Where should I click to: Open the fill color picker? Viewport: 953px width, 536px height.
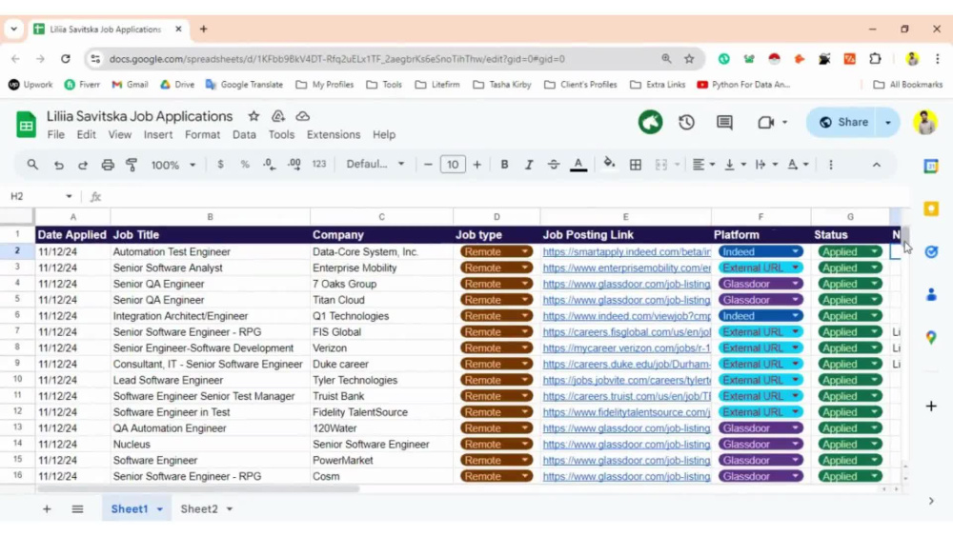coord(608,164)
